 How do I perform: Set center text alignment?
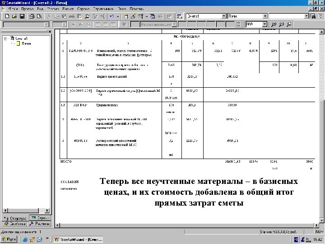tap(106, 24)
